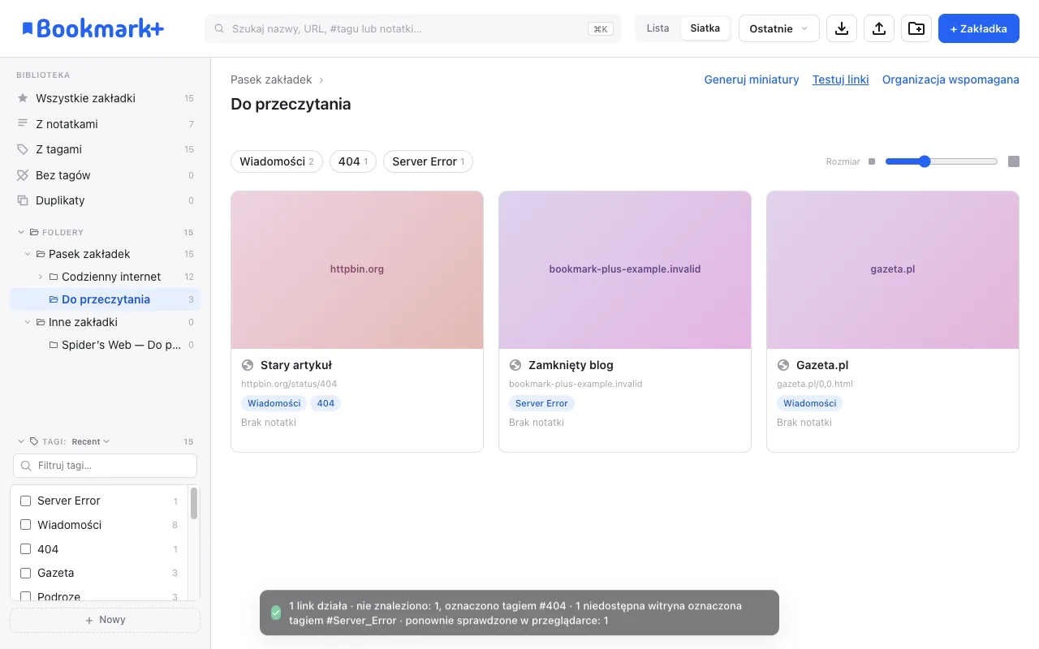This screenshot has height=649, width=1039.
Task: Open Spider's Web folder in tree
Action: click(x=105, y=345)
